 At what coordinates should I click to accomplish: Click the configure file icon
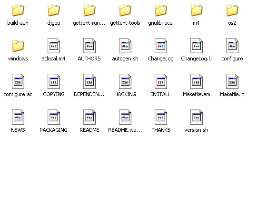click(232, 46)
